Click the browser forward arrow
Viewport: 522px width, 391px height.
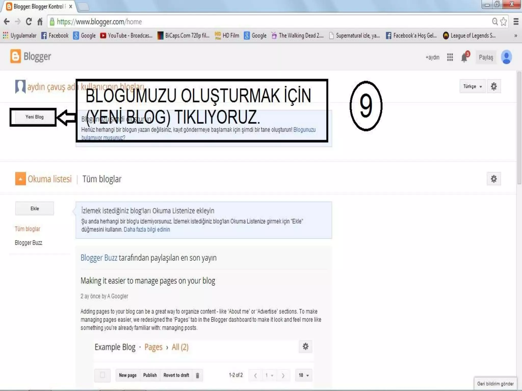pos(18,22)
